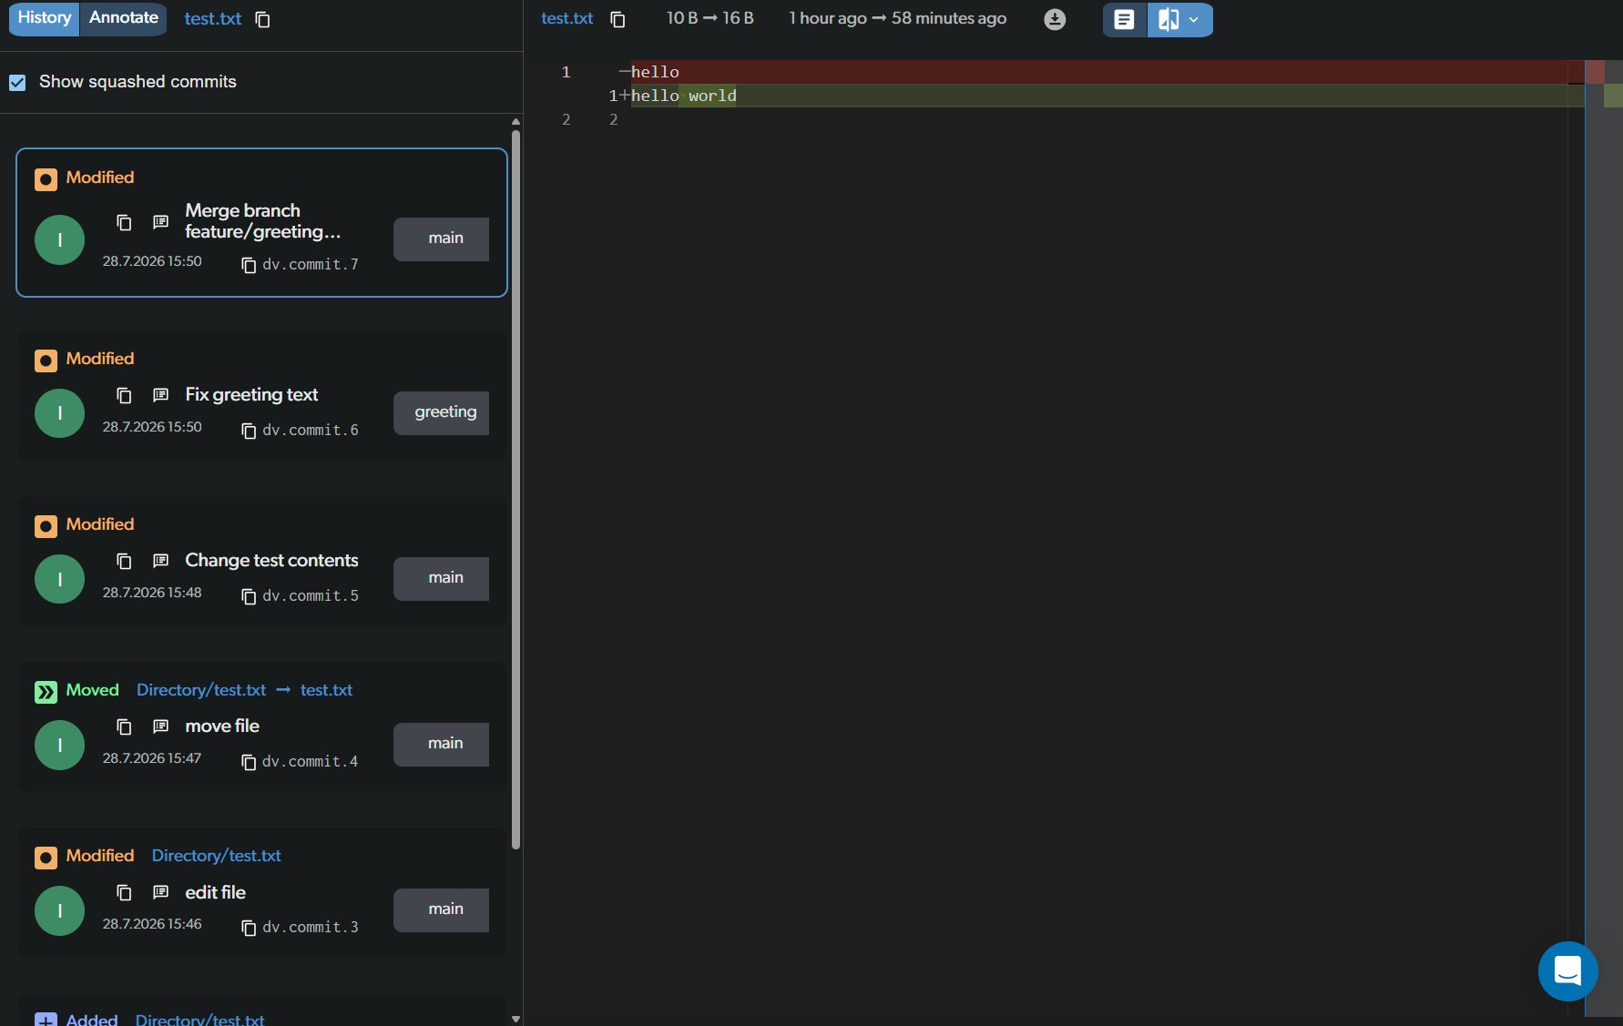
Task: Show the full message of the move file commit
Action: pyautogui.click(x=160, y=726)
